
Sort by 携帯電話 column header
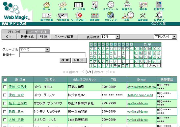click(167, 80)
